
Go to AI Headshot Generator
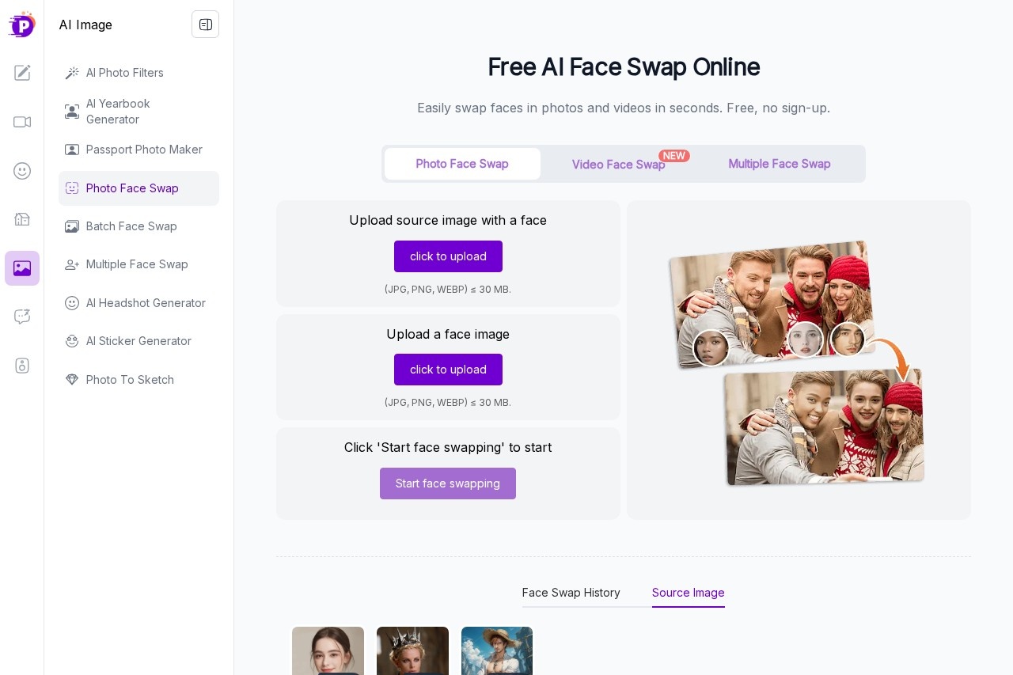(145, 303)
